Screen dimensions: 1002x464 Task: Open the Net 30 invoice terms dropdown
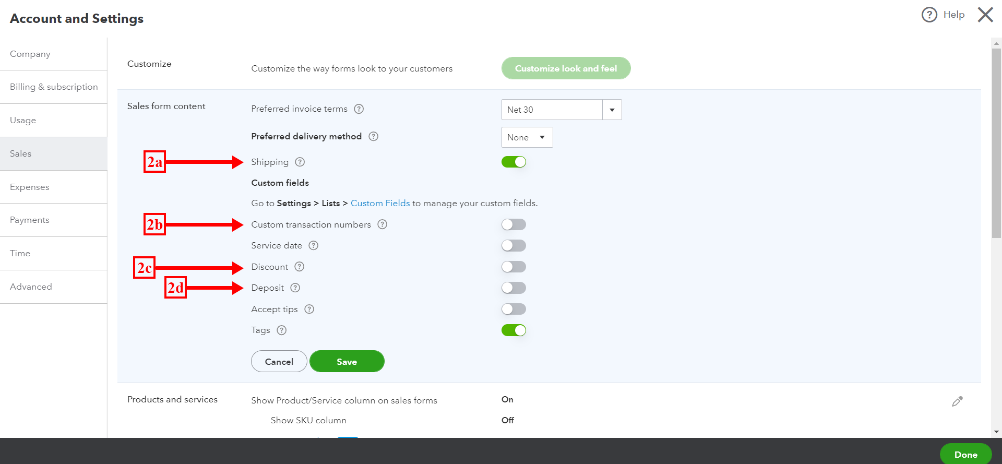click(612, 110)
